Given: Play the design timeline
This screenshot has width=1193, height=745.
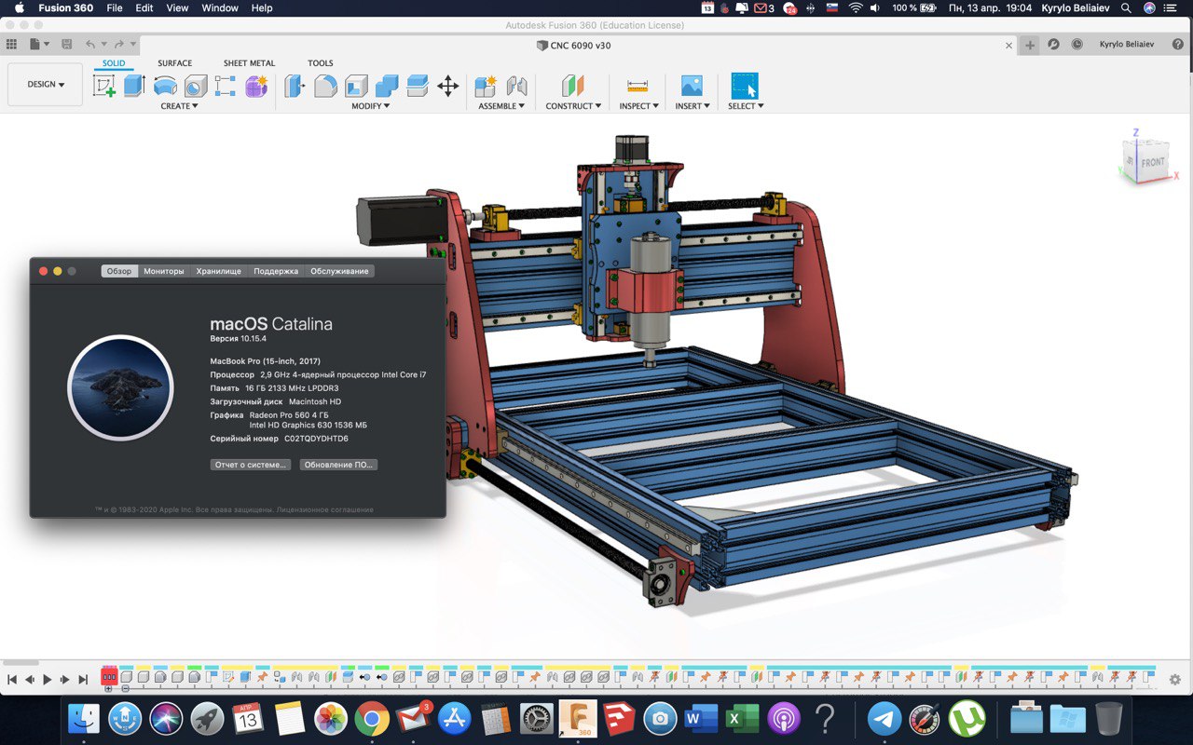Looking at the screenshot, I should [x=47, y=680].
